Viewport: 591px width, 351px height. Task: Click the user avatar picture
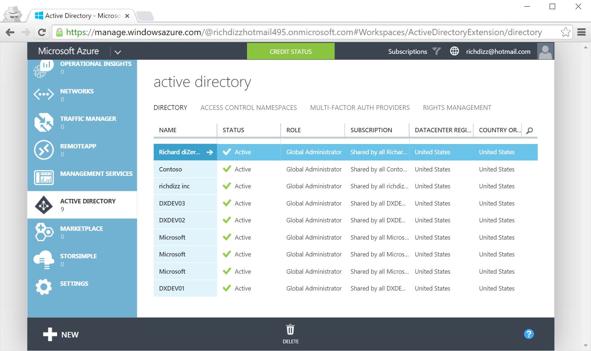(x=545, y=51)
